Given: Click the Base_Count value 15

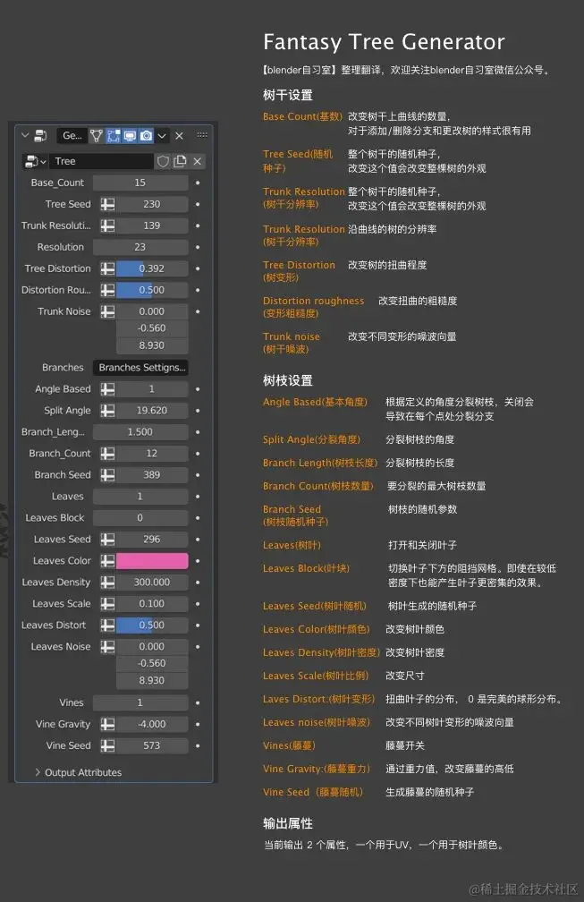Looking at the screenshot, I should coord(140,183).
